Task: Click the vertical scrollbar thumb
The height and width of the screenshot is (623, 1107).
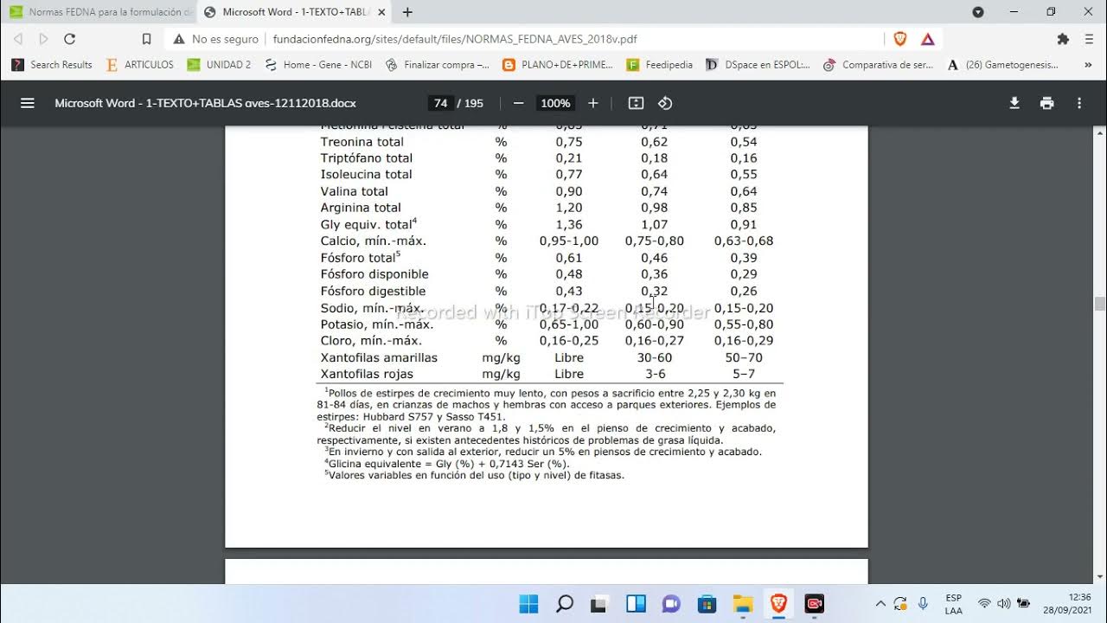Action: [x=1100, y=304]
